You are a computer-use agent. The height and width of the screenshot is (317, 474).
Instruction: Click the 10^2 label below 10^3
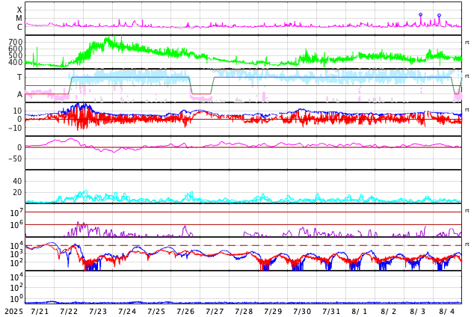[x=16, y=262]
